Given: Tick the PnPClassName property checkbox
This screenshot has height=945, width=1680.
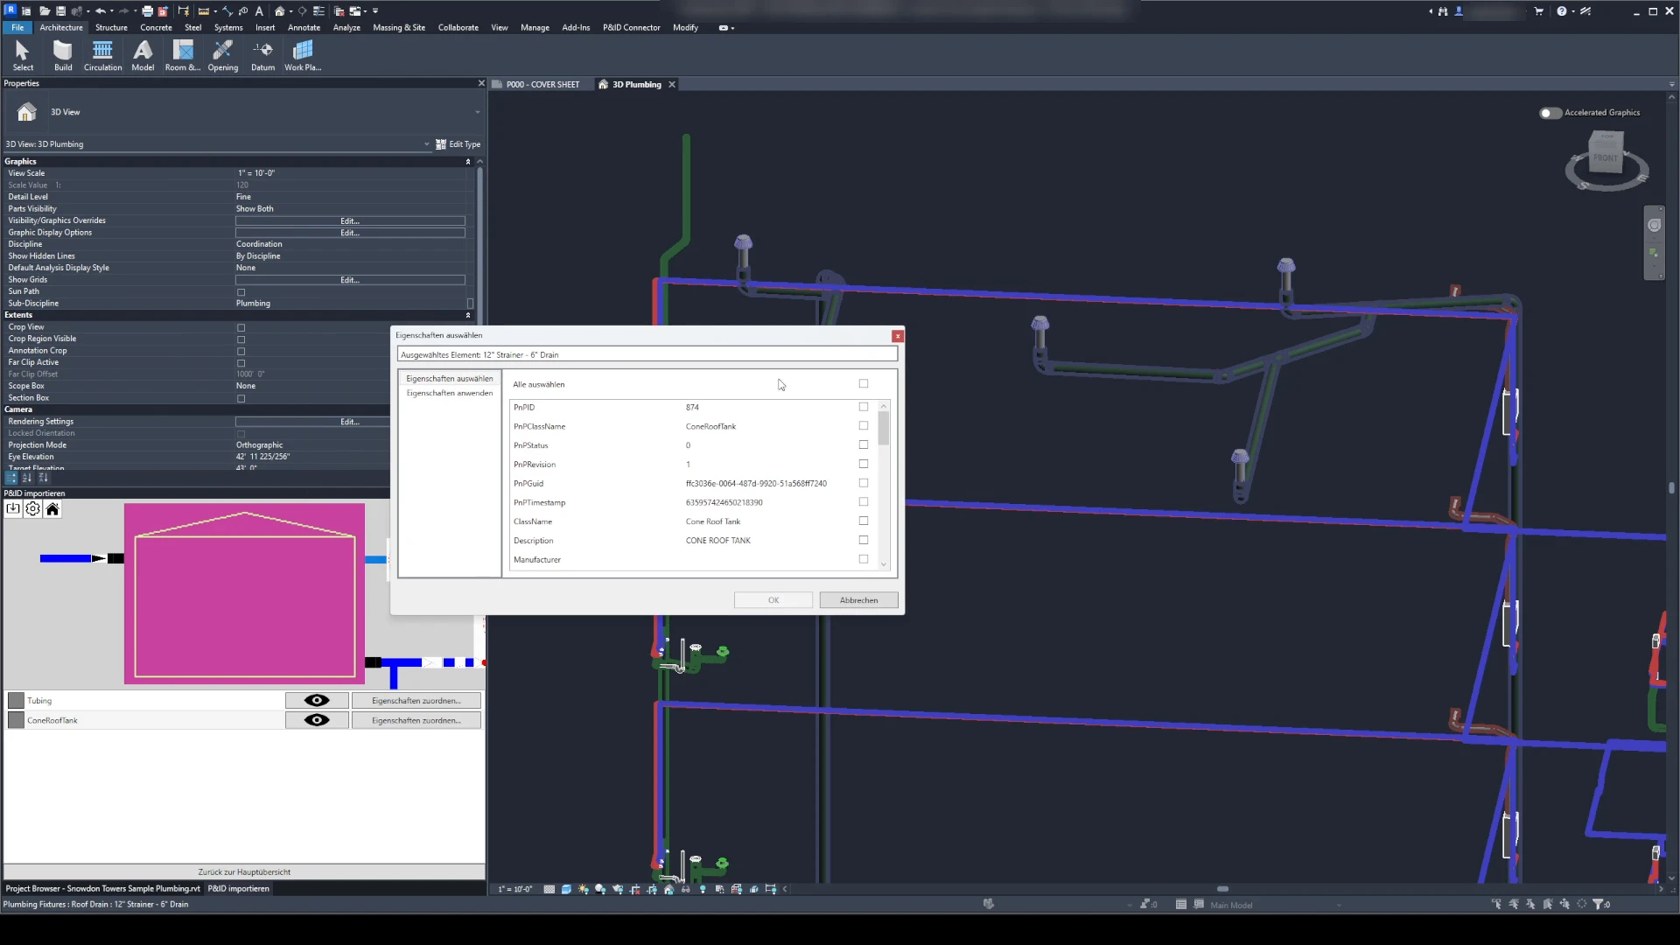Looking at the screenshot, I should click(x=864, y=426).
